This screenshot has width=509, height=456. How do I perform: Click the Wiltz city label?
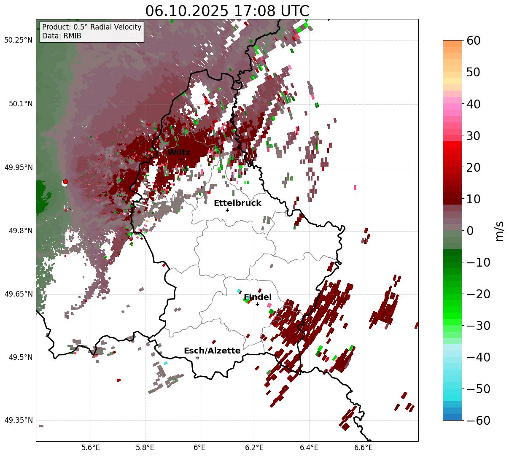[179, 153]
